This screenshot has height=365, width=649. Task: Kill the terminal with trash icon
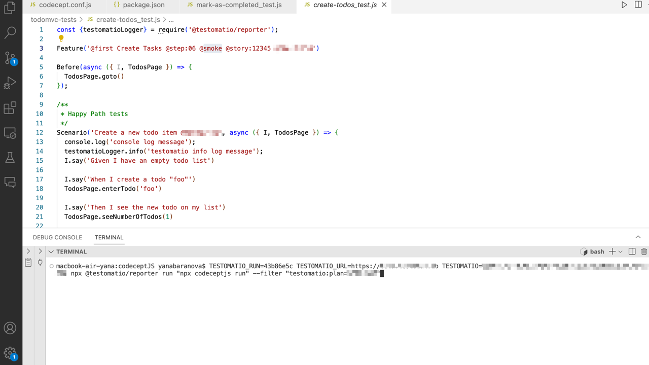(644, 251)
